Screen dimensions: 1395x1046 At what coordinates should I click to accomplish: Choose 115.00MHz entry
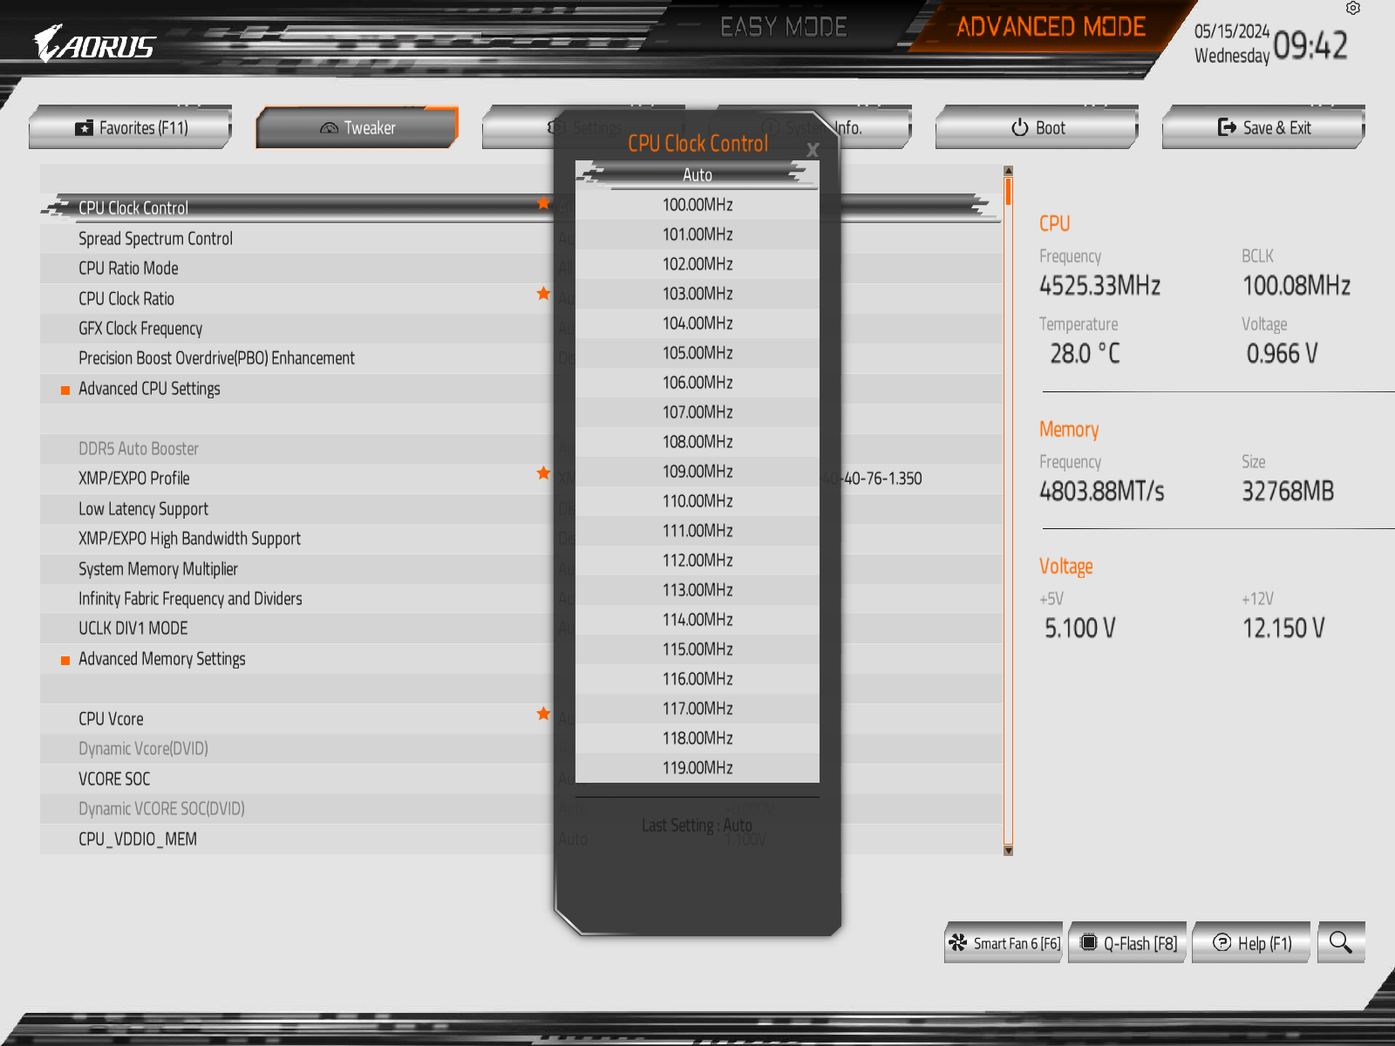click(x=697, y=649)
